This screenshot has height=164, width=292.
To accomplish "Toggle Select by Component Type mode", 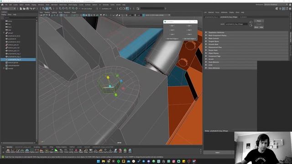I will click(50, 9).
